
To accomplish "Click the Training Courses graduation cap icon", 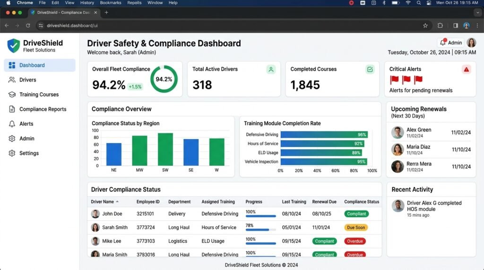I will click(x=12, y=94).
